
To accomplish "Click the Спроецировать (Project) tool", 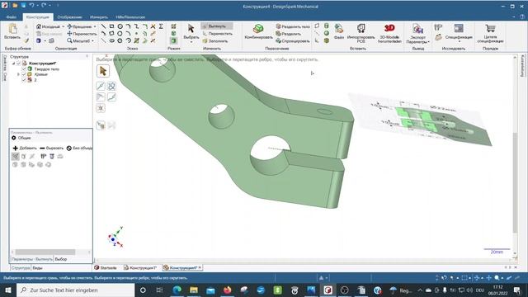I will pos(293,41).
